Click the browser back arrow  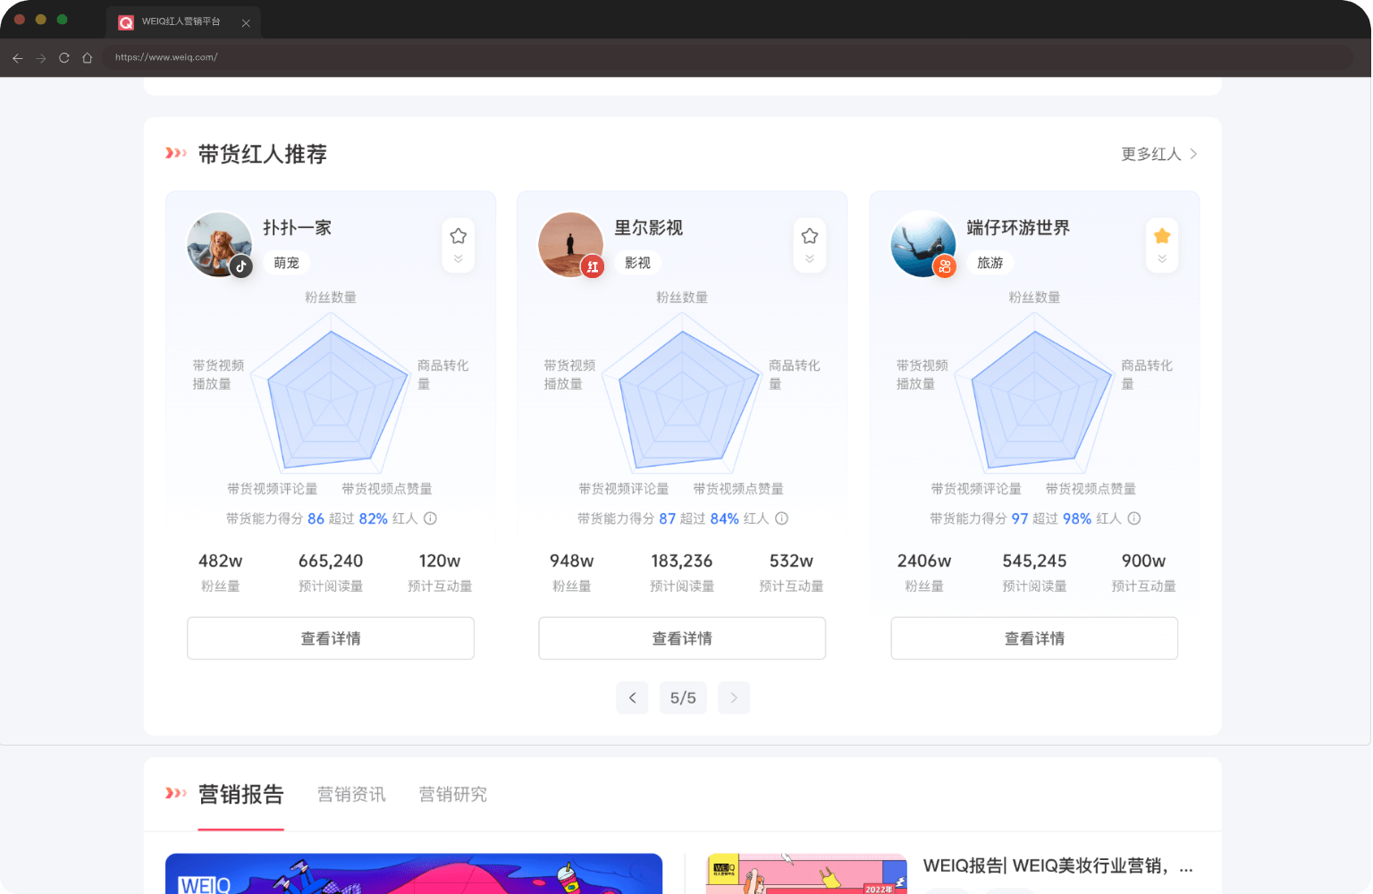click(x=18, y=58)
